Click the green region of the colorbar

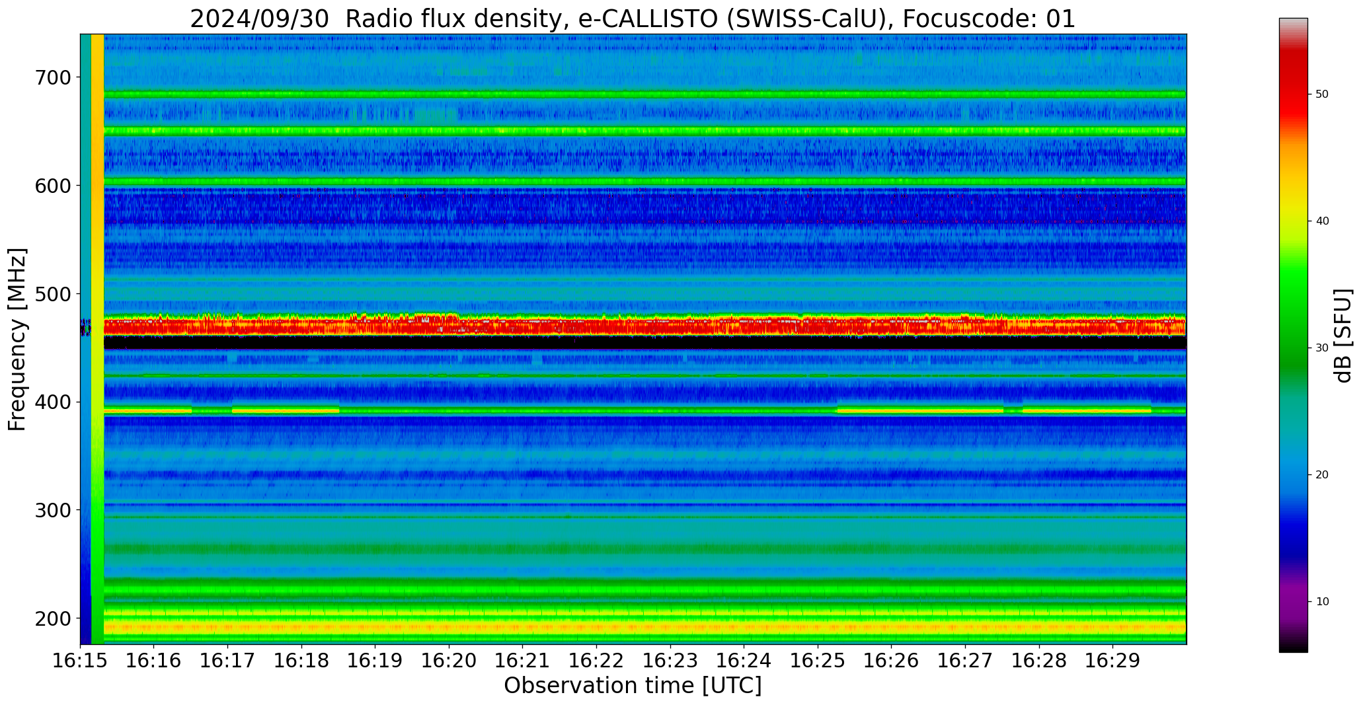point(1293,317)
